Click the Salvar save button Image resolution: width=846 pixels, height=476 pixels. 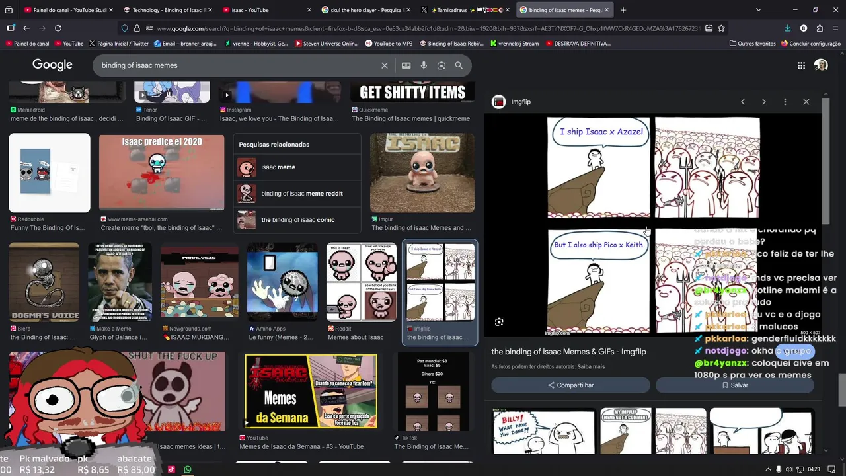click(735, 385)
